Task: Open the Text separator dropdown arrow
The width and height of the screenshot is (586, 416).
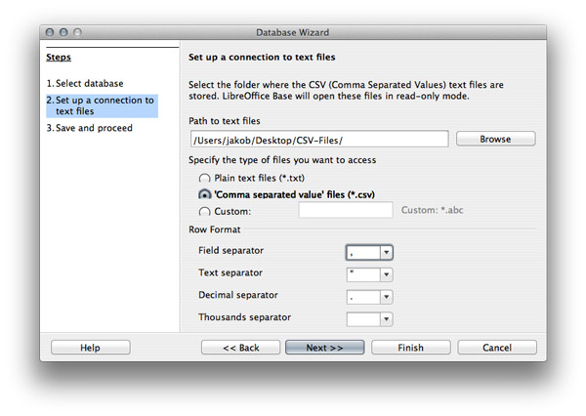Action: (387, 274)
